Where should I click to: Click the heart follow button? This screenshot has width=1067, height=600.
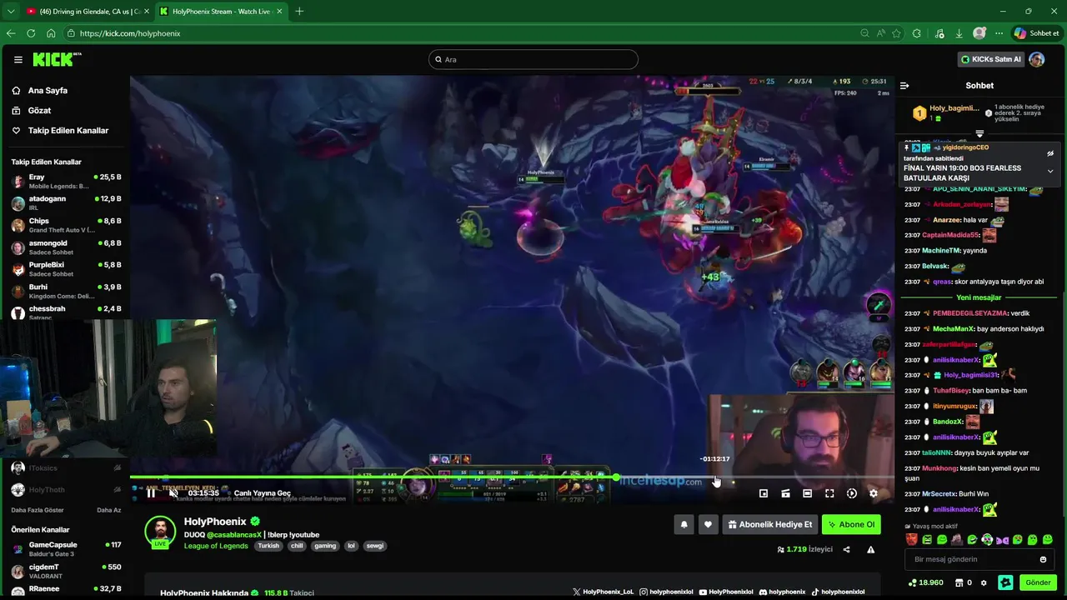click(708, 524)
